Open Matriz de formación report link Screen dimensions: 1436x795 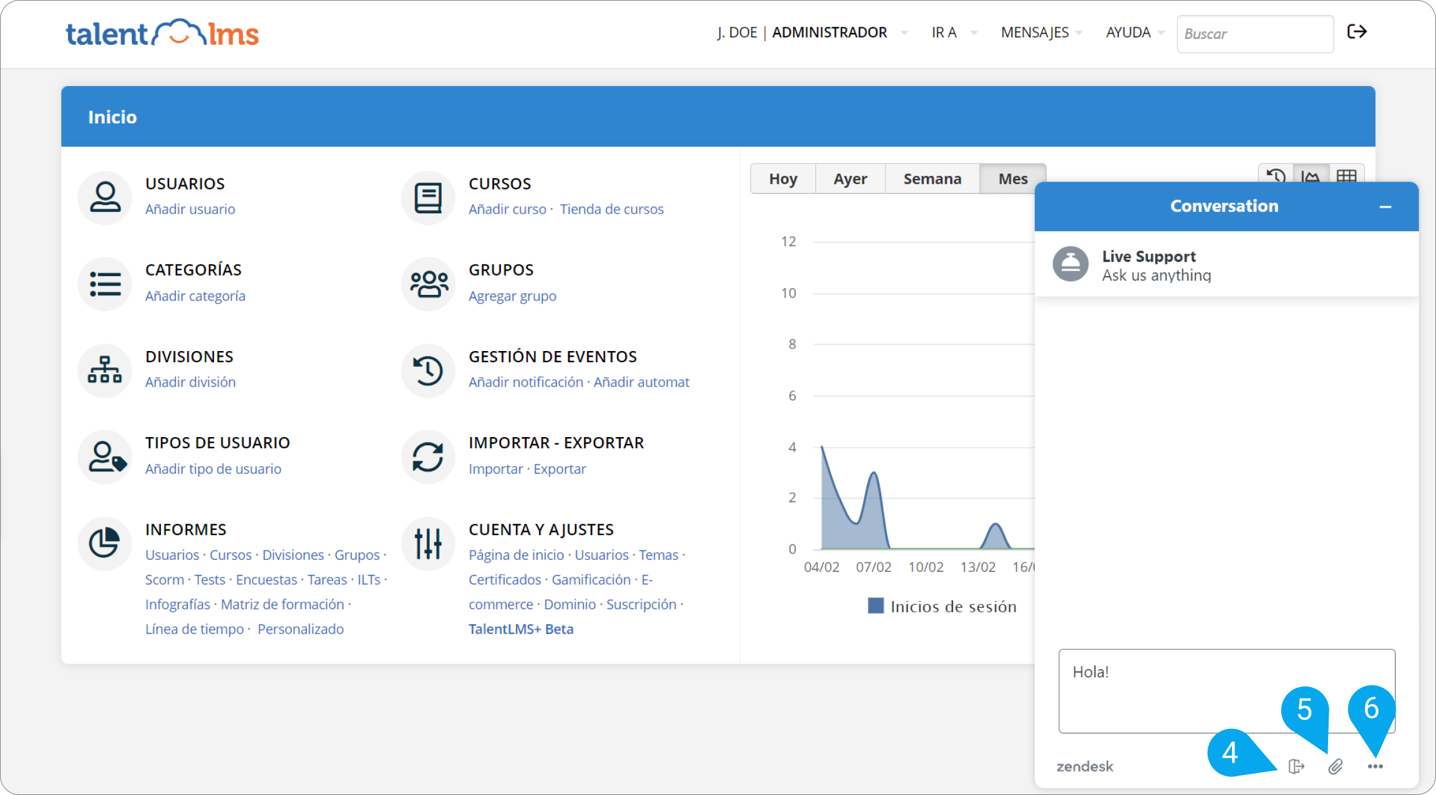pos(283,604)
